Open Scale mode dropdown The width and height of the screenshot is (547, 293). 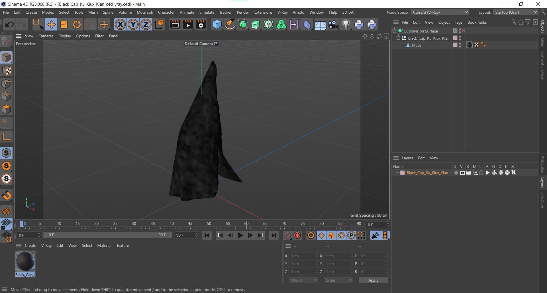338,280
